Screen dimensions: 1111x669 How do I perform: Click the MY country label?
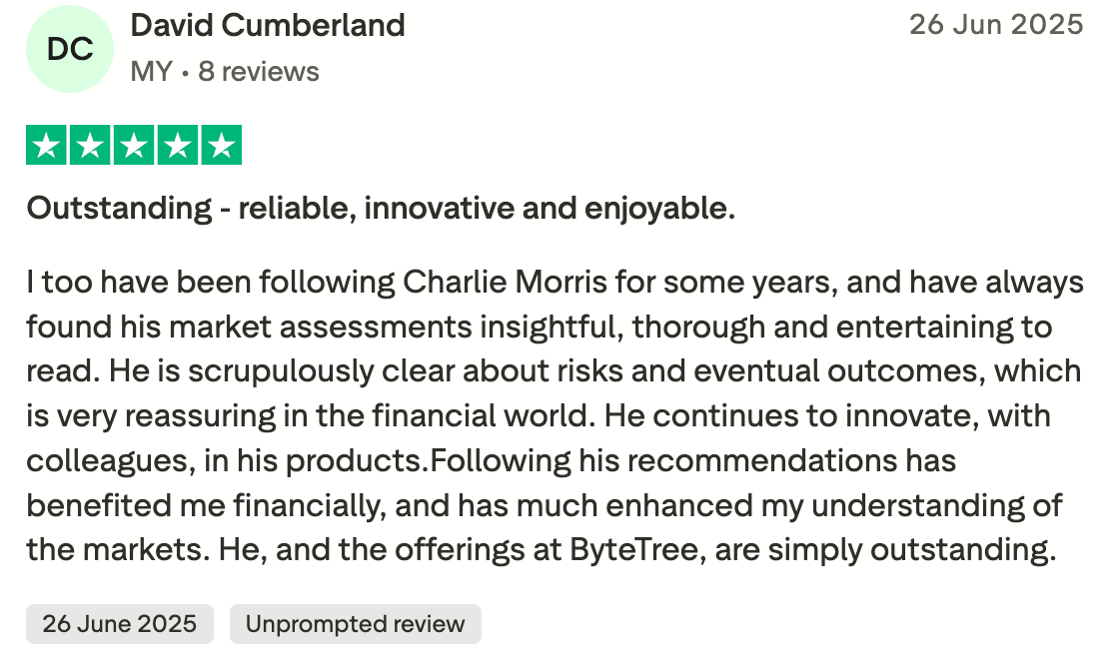click(x=151, y=72)
